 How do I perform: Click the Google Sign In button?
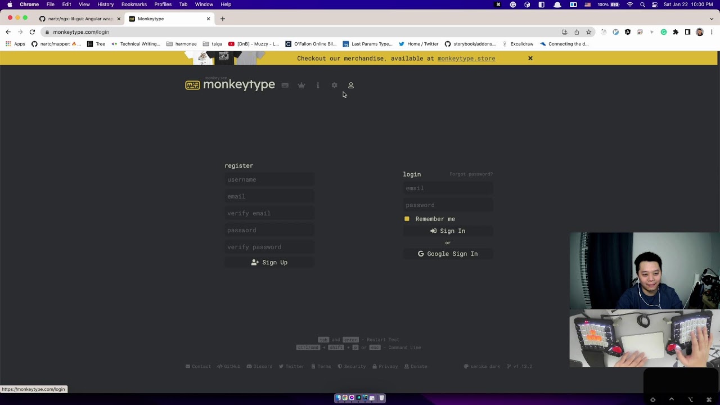(448, 254)
